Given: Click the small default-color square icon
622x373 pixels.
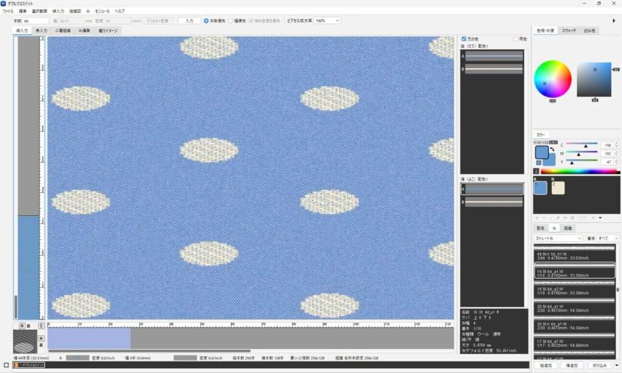Looking at the screenshot, I should pos(538,162).
